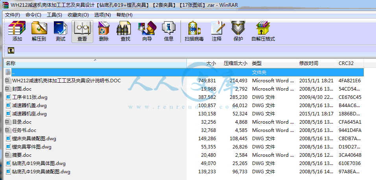Click packed size value 285,230
Image resolution: width=376 pixels, height=180 pixels.
pos(238,97)
